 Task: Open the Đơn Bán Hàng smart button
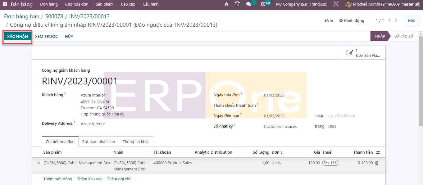[x=363, y=53]
